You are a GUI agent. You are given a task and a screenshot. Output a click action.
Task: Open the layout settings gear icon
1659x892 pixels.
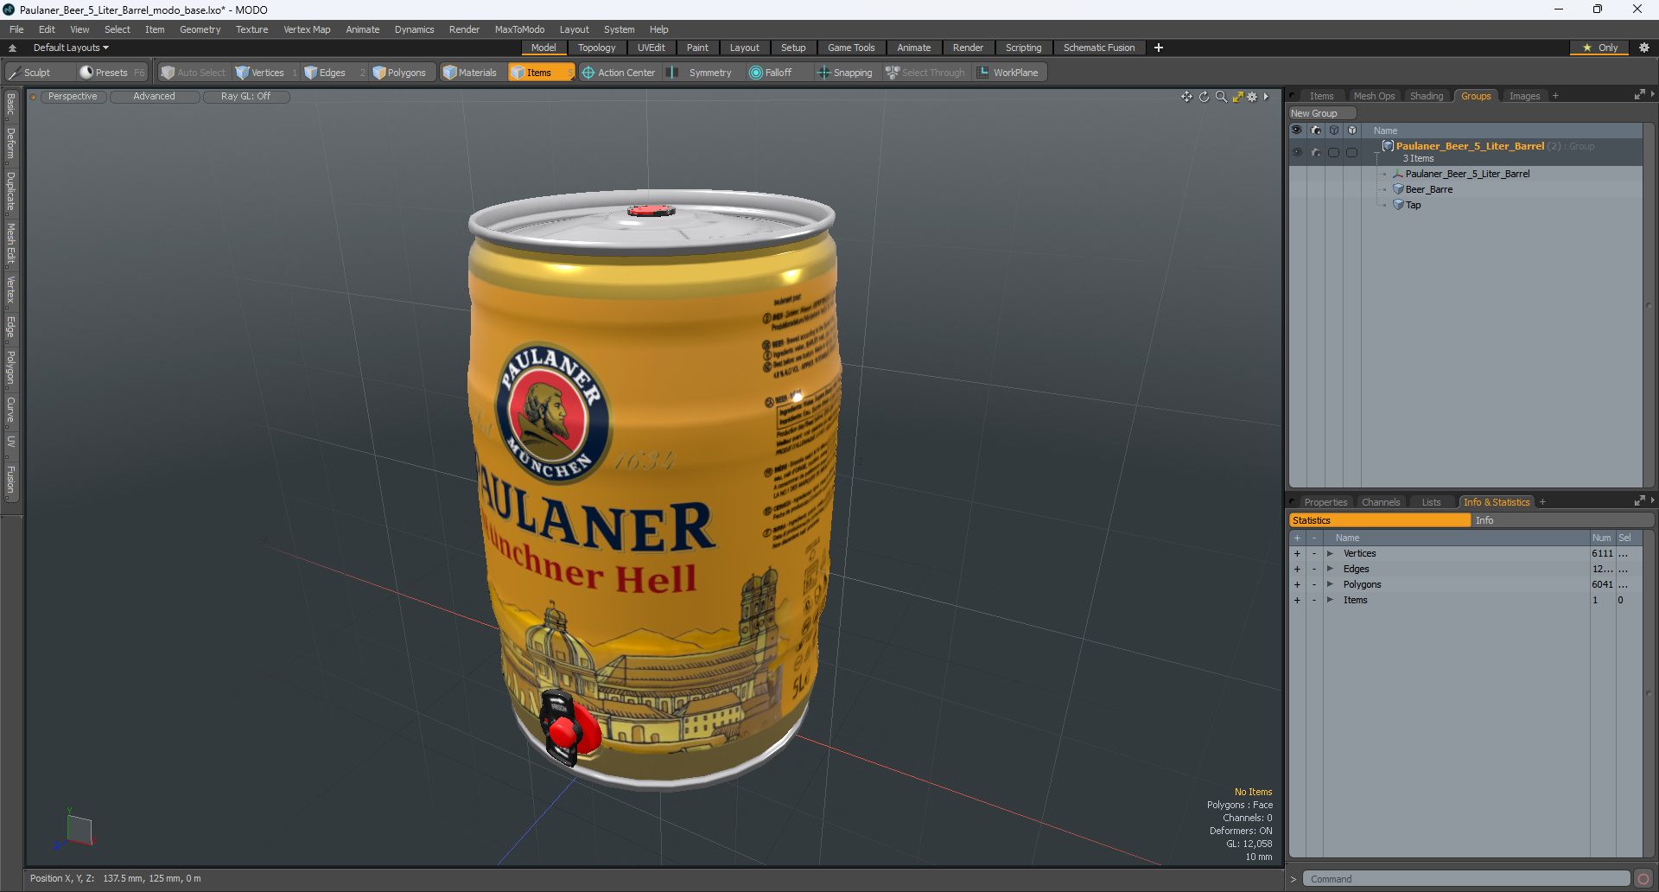(x=1643, y=48)
